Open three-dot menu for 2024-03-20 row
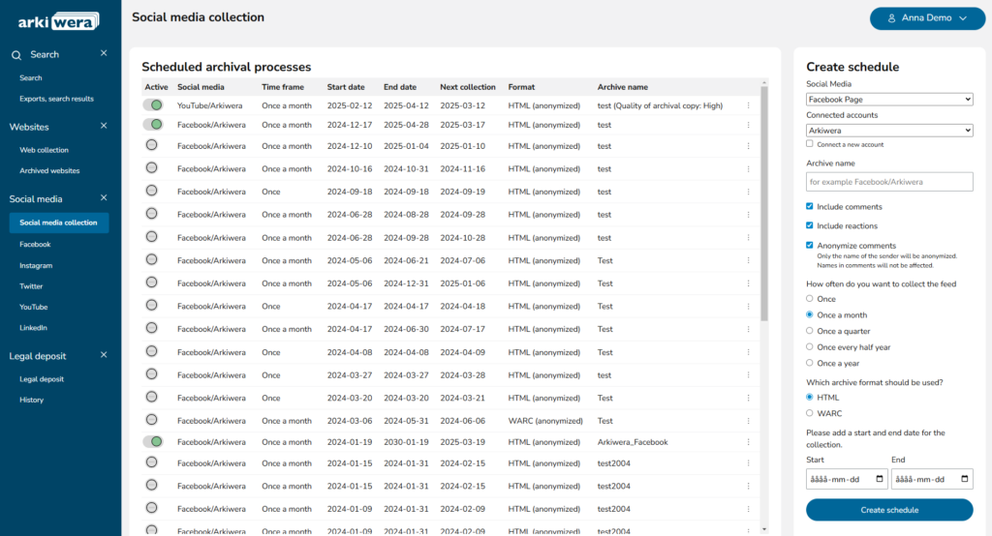 (749, 399)
